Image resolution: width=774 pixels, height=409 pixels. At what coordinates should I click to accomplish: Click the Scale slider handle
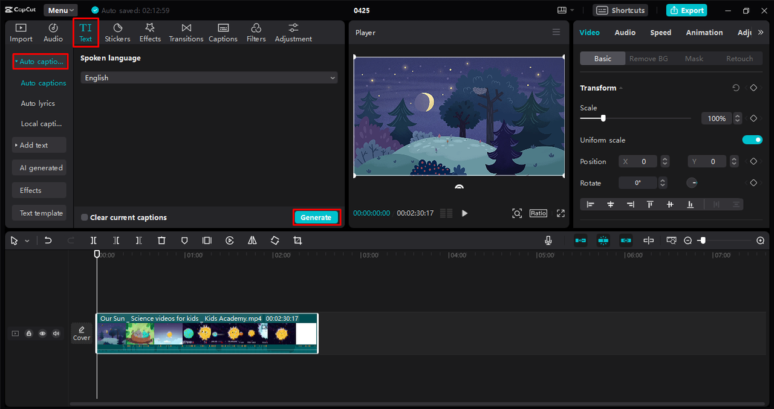(603, 118)
